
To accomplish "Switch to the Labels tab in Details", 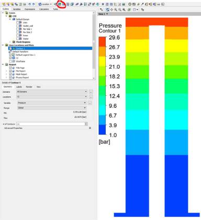I will [x=19, y=87].
